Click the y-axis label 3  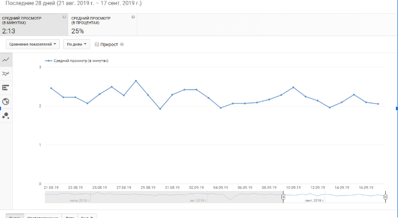click(x=40, y=67)
